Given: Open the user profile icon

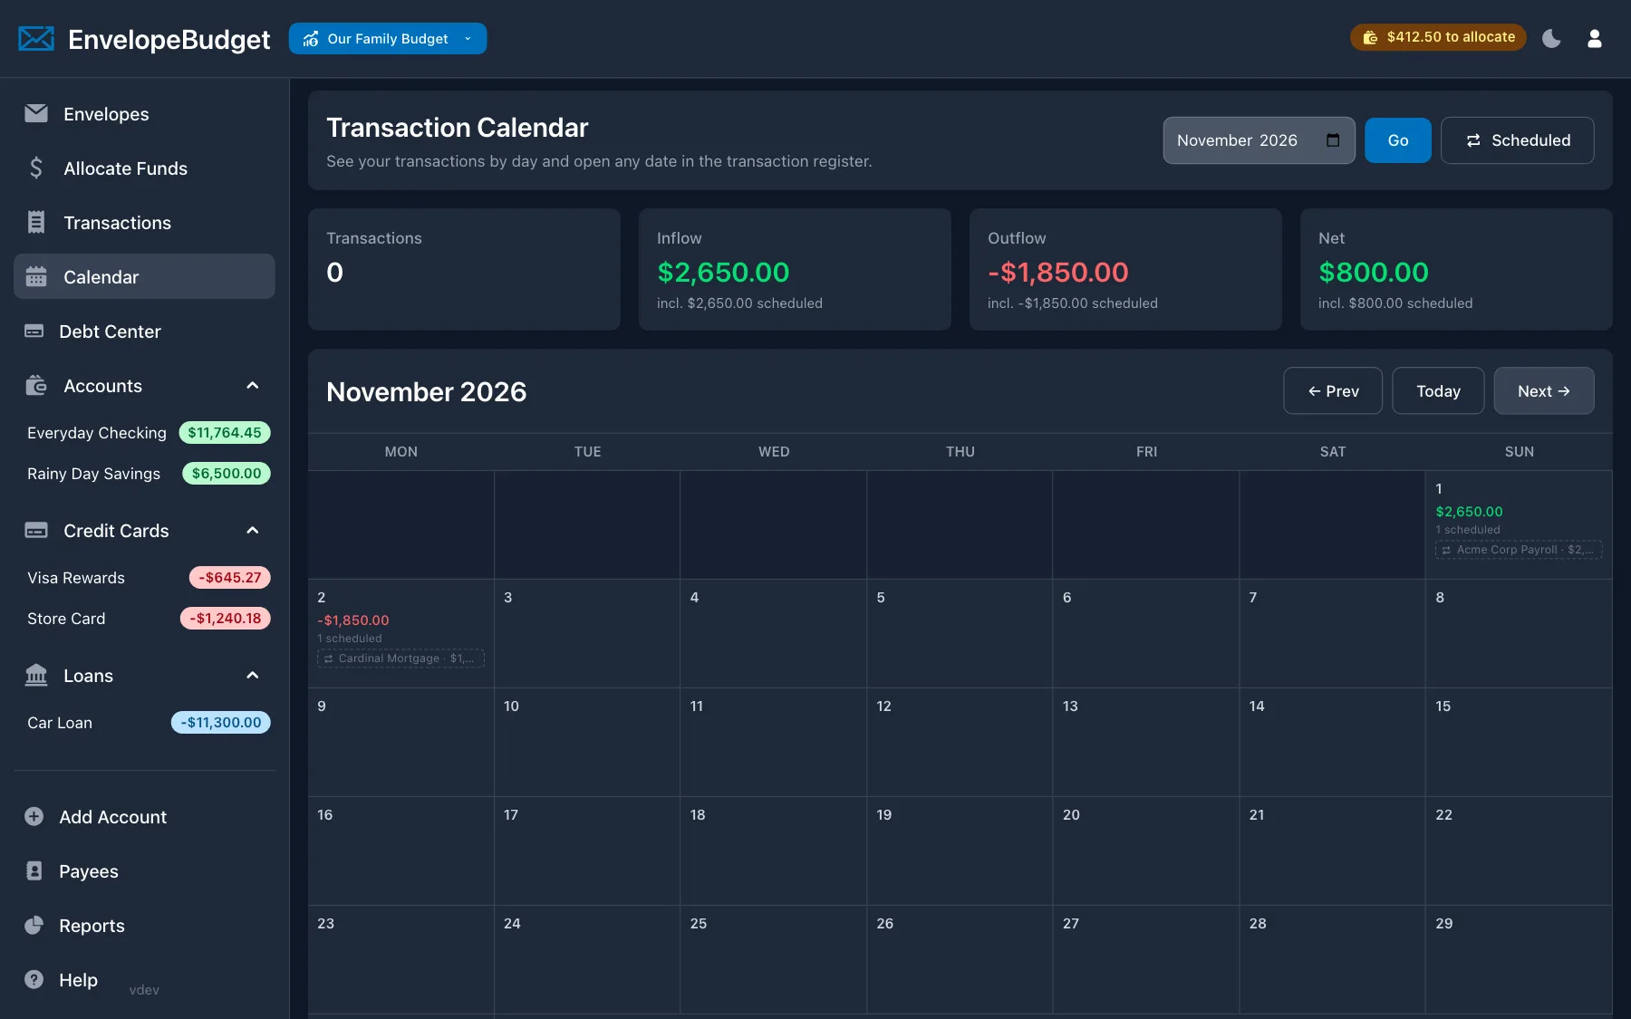Looking at the screenshot, I should tap(1595, 38).
